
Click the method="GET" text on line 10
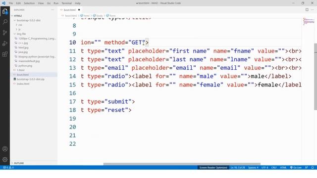124,43
